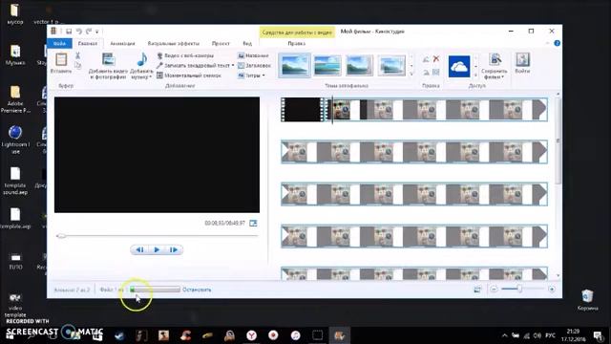Click the Redo arrow in quick access toolbar
The width and height of the screenshot is (611, 344).
pyautogui.click(x=89, y=32)
